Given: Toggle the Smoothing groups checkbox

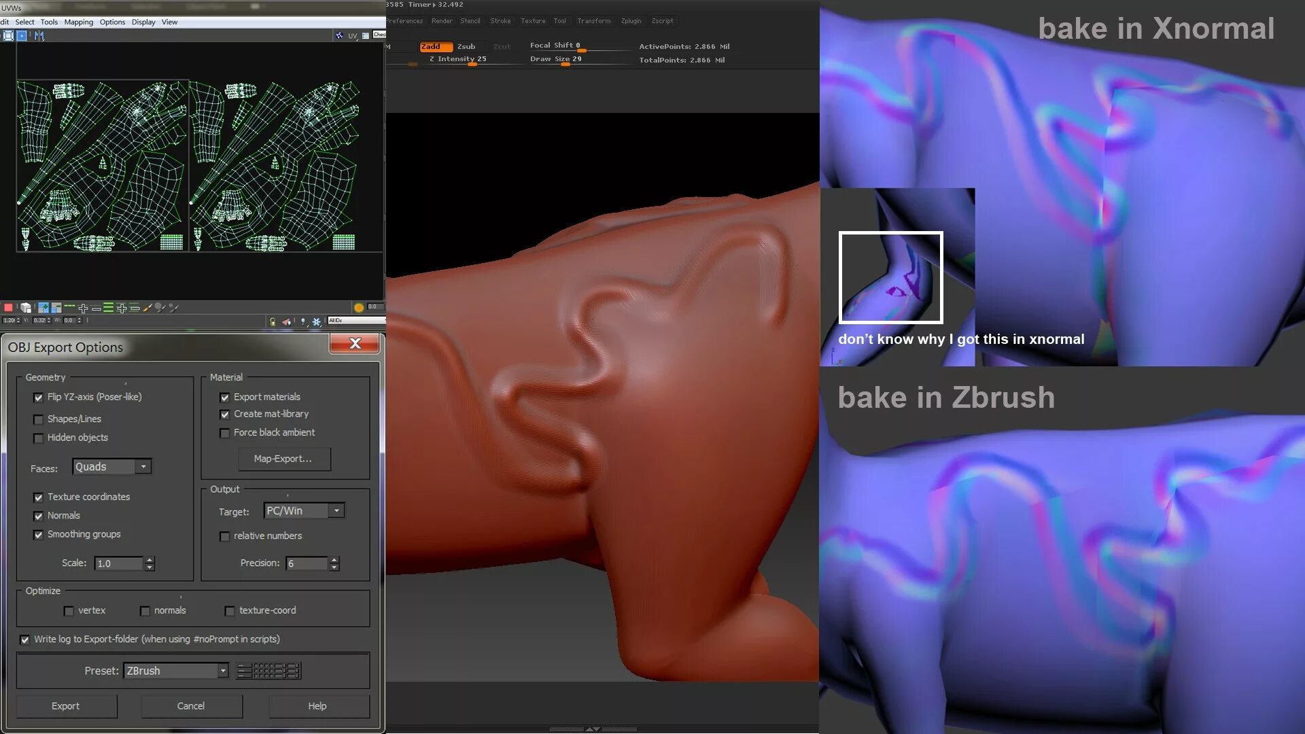Looking at the screenshot, I should point(38,535).
